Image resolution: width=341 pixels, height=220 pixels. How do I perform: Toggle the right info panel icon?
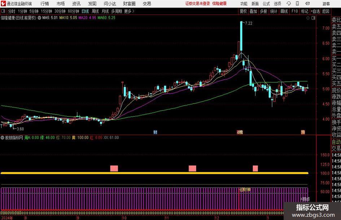[313, 18]
